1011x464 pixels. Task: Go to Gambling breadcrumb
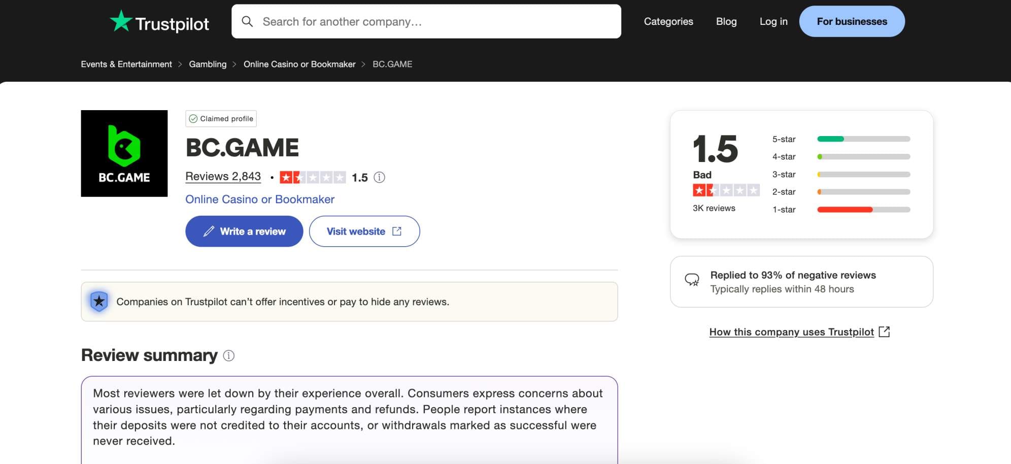point(208,64)
